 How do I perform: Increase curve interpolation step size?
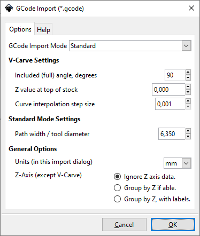tap(188, 101)
